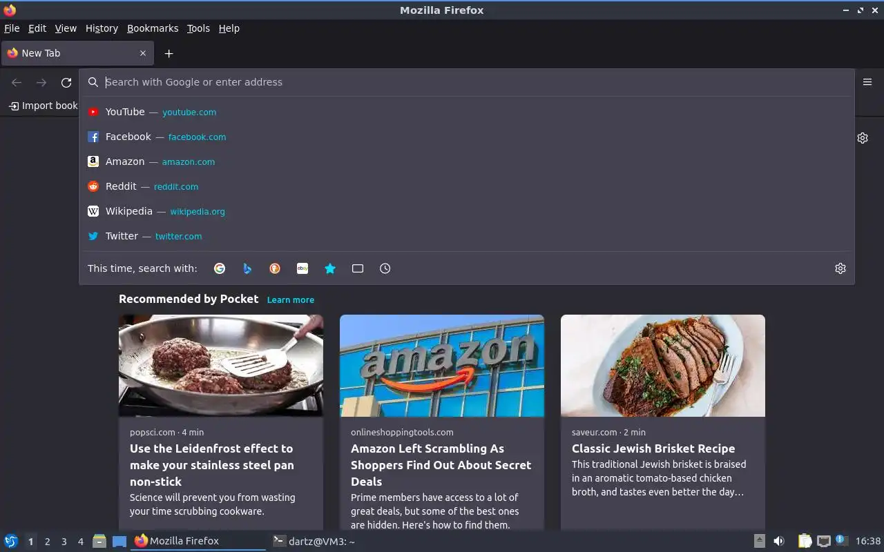
Task: Open the volume control tray icon
Action: [x=779, y=541]
